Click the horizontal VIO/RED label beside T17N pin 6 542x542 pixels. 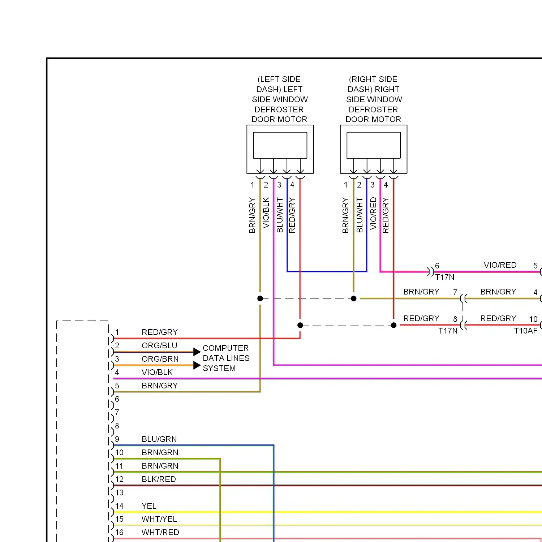pos(500,265)
